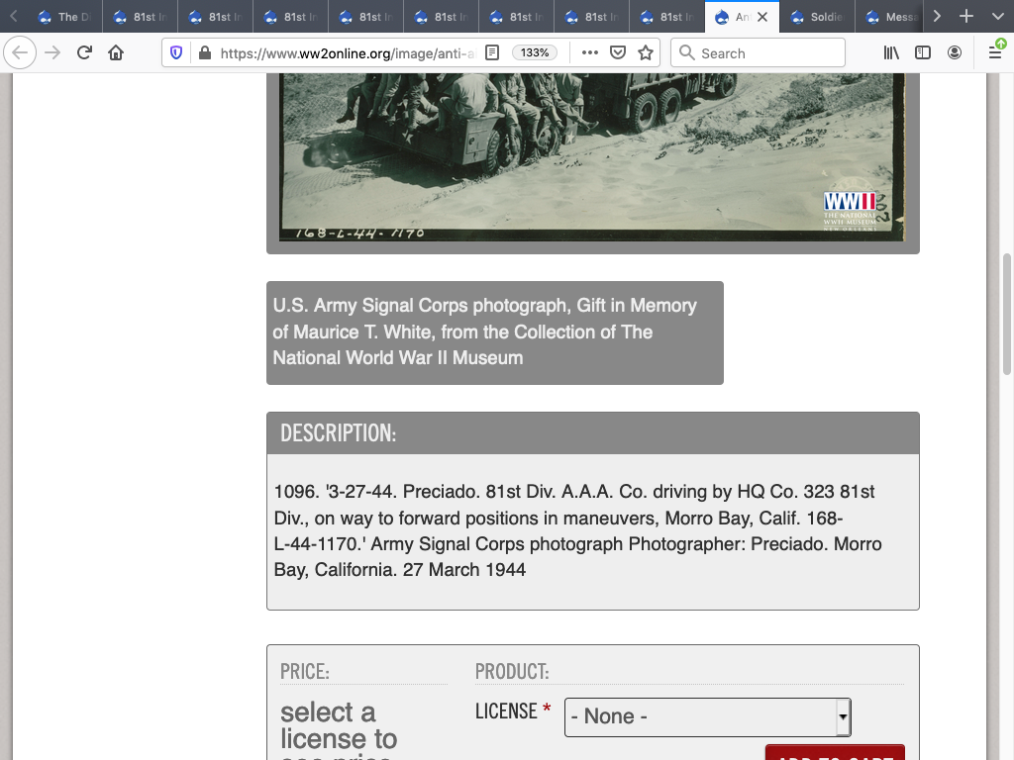Open the Firefox hamburger menu
1014x760 pixels.
[x=994, y=53]
